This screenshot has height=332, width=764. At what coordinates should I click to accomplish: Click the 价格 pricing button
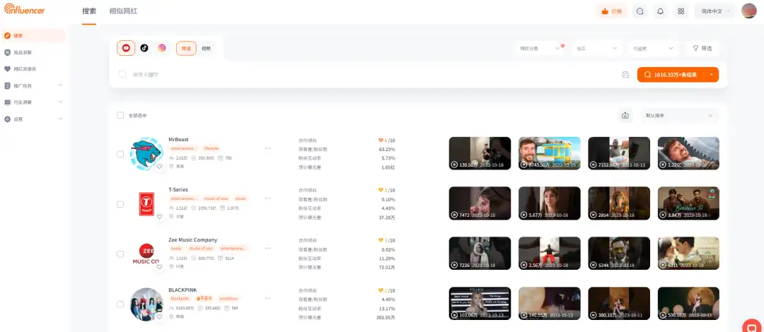point(611,11)
